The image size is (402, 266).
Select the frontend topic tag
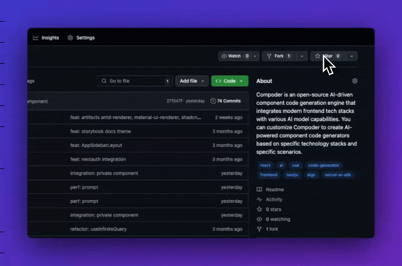269,175
